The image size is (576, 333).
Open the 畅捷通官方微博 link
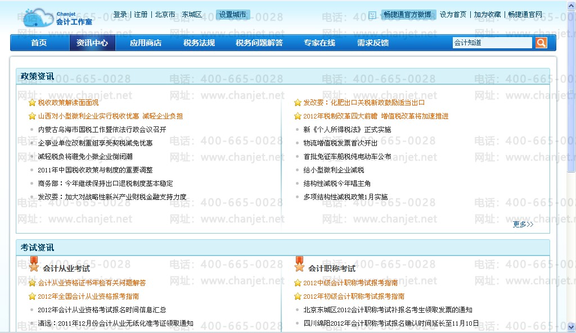407,15
